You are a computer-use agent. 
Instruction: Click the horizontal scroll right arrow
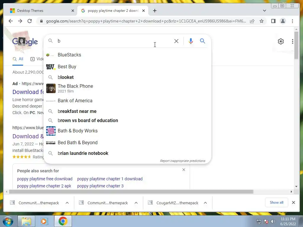(x=291, y=192)
